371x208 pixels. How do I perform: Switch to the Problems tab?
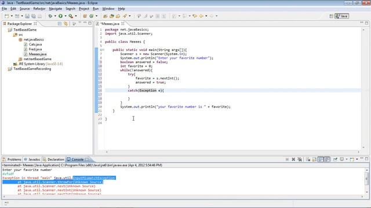point(12,159)
